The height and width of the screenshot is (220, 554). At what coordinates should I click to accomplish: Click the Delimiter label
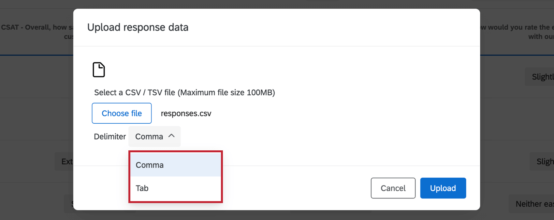(x=109, y=136)
